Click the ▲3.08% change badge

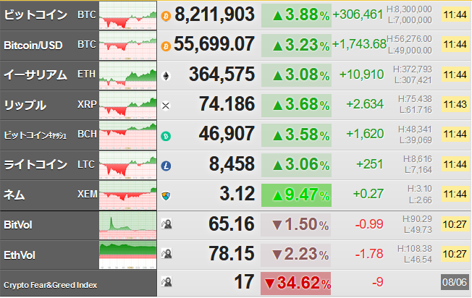[x=296, y=75]
